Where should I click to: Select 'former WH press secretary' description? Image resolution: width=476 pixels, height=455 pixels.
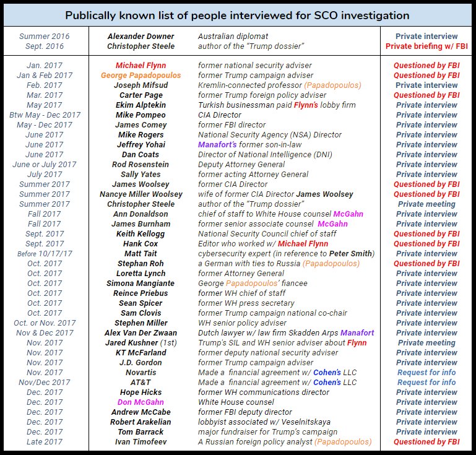[x=246, y=303]
